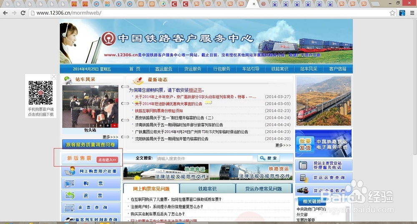The height and width of the screenshot is (224, 417).
Task: Open FAQ 购买实名制车票后丢失了怎么办
Action: [x=158, y=214]
